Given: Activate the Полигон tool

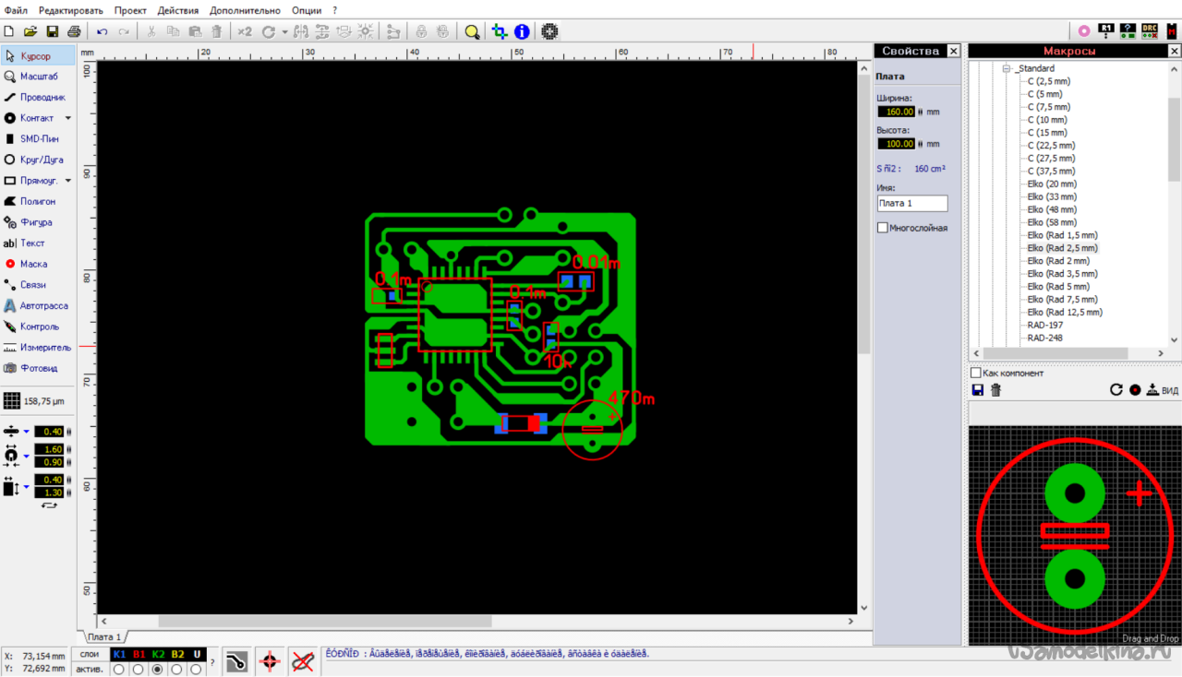Looking at the screenshot, I should click(x=37, y=201).
